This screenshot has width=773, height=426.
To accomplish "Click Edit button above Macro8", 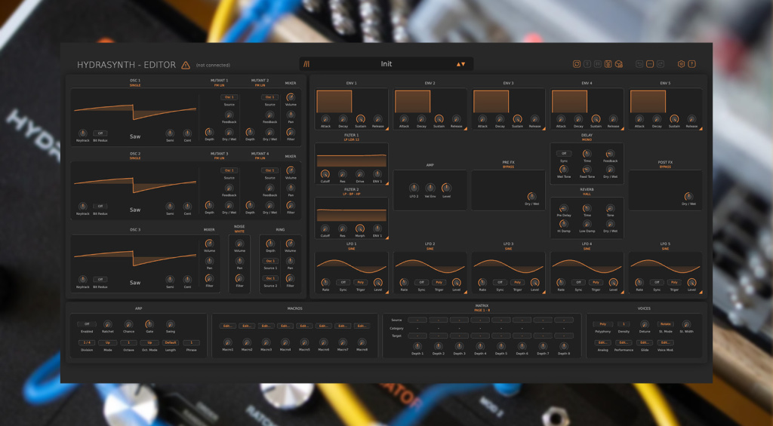I will pos(362,326).
